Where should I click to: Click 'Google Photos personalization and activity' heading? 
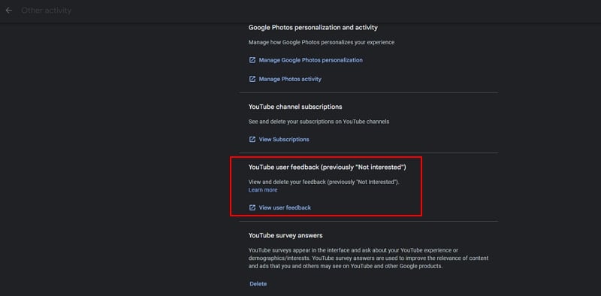[313, 28]
